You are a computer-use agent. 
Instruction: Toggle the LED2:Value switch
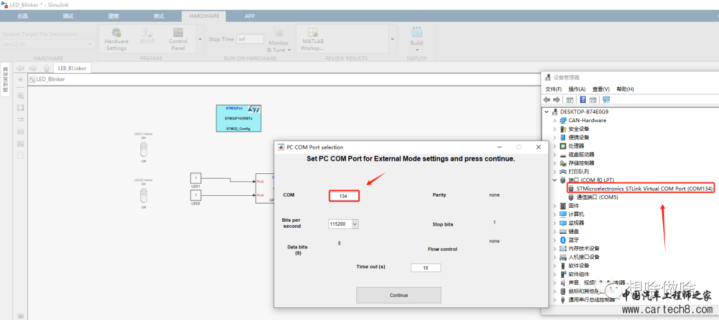click(144, 196)
